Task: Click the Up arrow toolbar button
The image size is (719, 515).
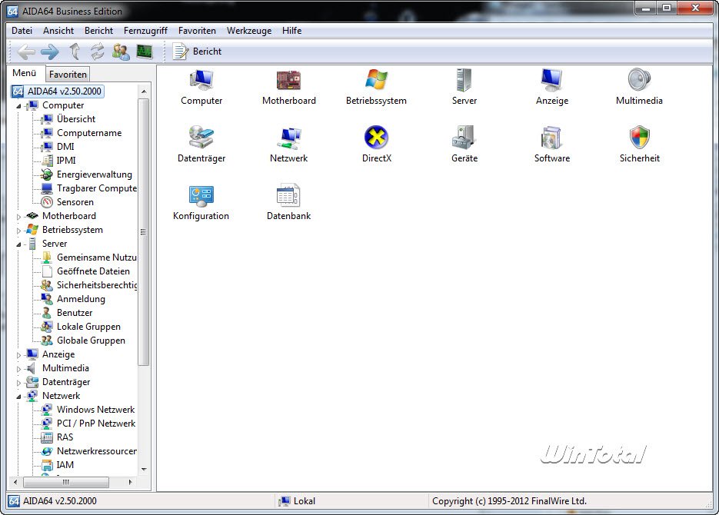Action: coord(75,51)
